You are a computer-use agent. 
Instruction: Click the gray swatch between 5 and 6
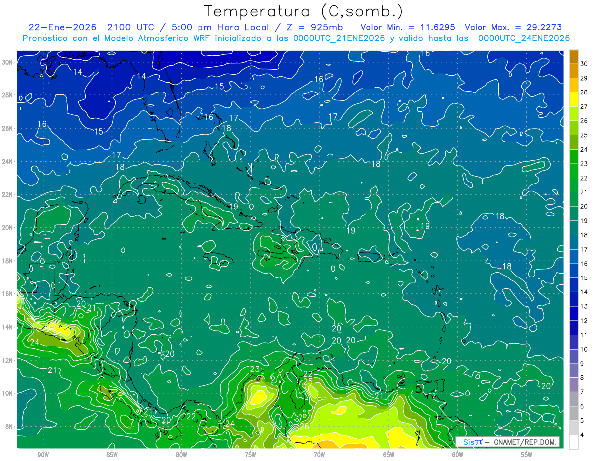574,413
